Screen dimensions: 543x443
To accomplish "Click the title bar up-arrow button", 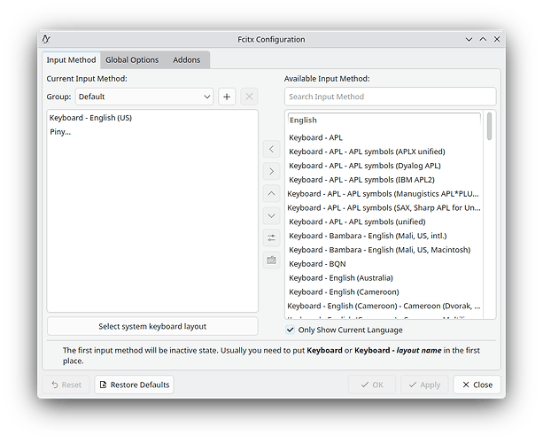I will [483, 40].
